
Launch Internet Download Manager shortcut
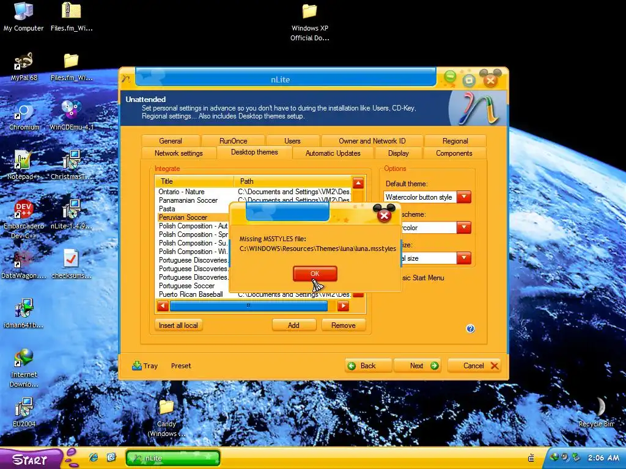coord(24,368)
